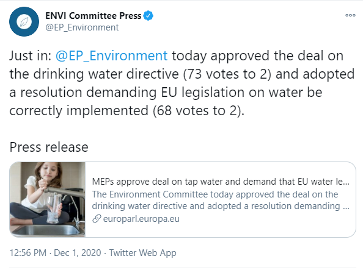The width and height of the screenshot is (363, 270).
Task: Follow the @EP_Environment mention in tweet text
Action: coord(111,56)
